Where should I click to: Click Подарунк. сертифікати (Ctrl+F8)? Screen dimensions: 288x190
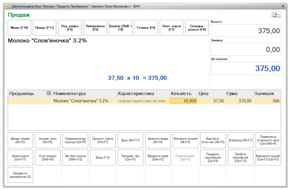click(213, 157)
